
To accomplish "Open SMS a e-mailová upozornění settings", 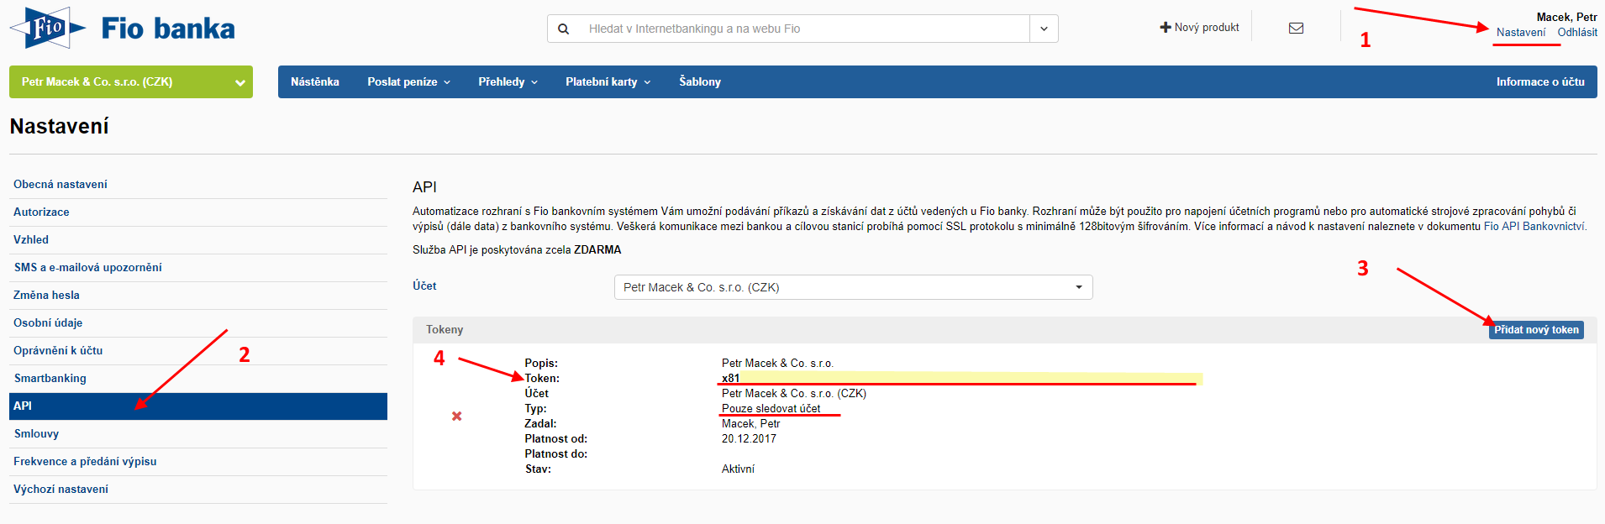I will tap(88, 268).
